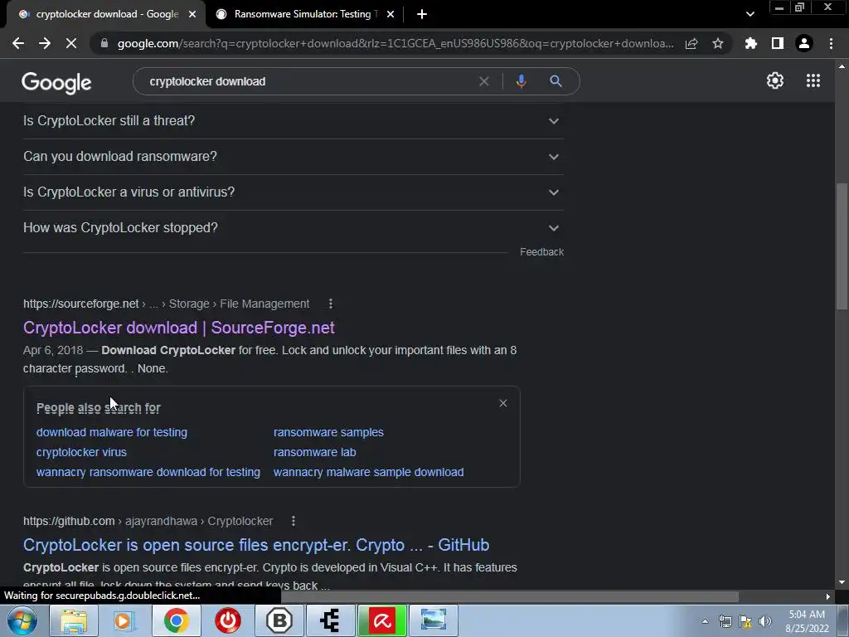Image resolution: width=849 pixels, height=637 pixels.
Task: Search 'wannacry ransomware download for testing'
Action: (148, 472)
